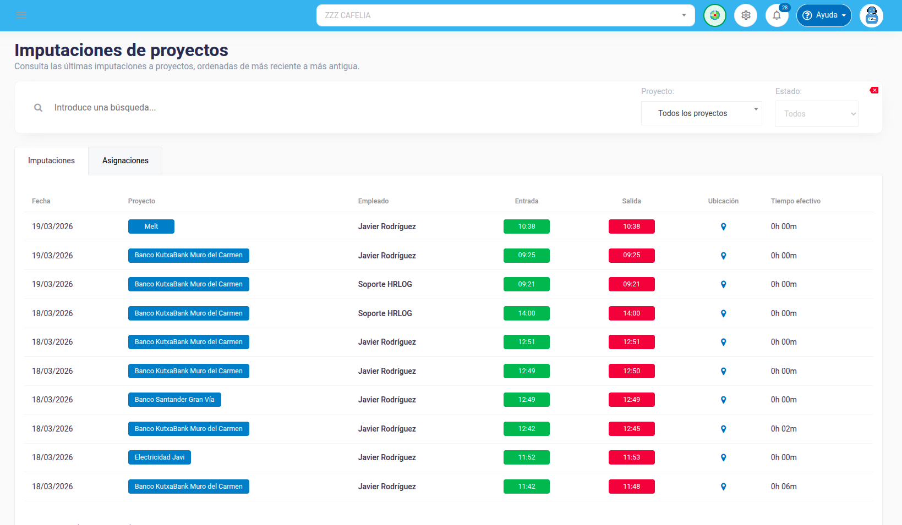The width and height of the screenshot is (902, 525).
Task: Open the Estado Todos dropdown
Action: point(816,114)
